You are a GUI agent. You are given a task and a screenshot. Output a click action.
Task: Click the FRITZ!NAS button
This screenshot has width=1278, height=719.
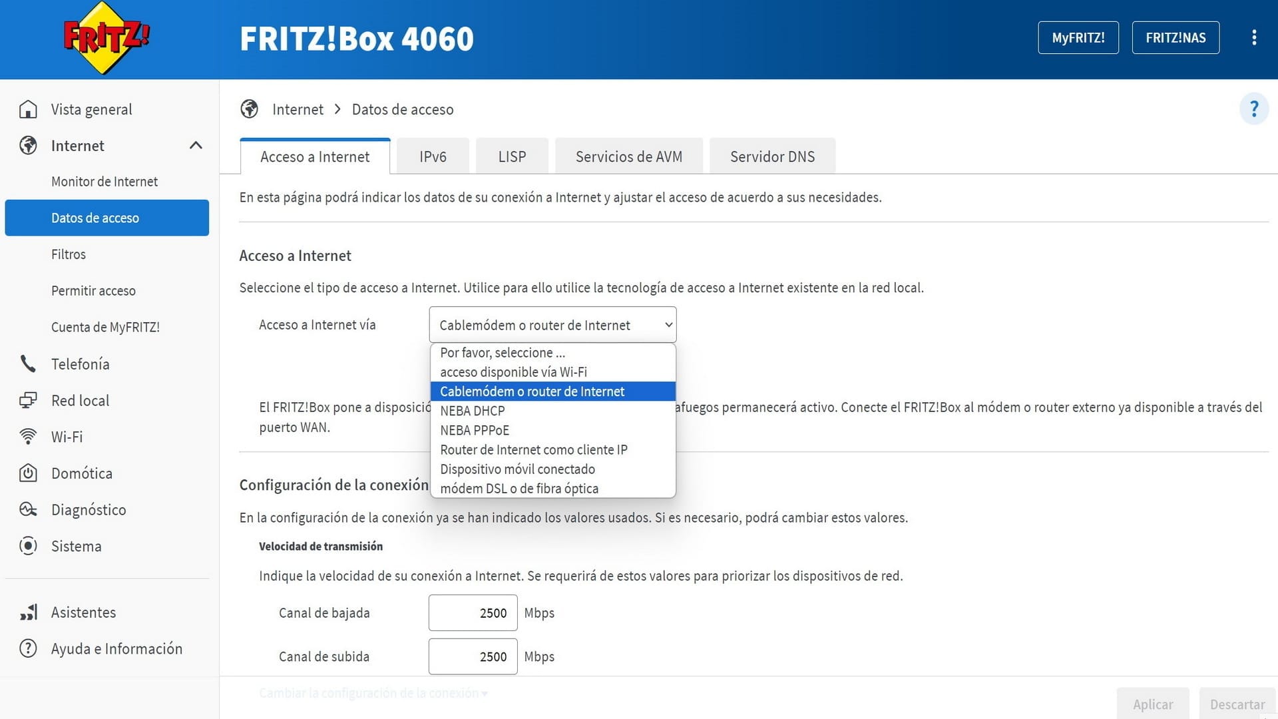point(1175,38)
